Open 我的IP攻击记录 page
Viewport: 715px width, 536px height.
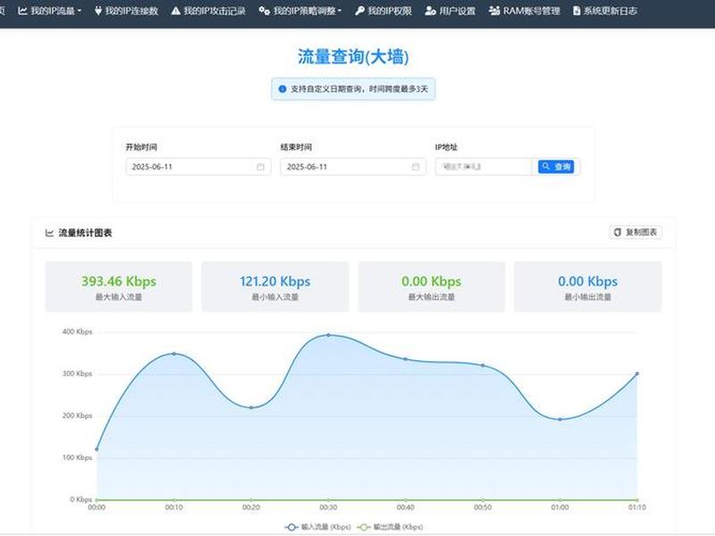point(208,11)
